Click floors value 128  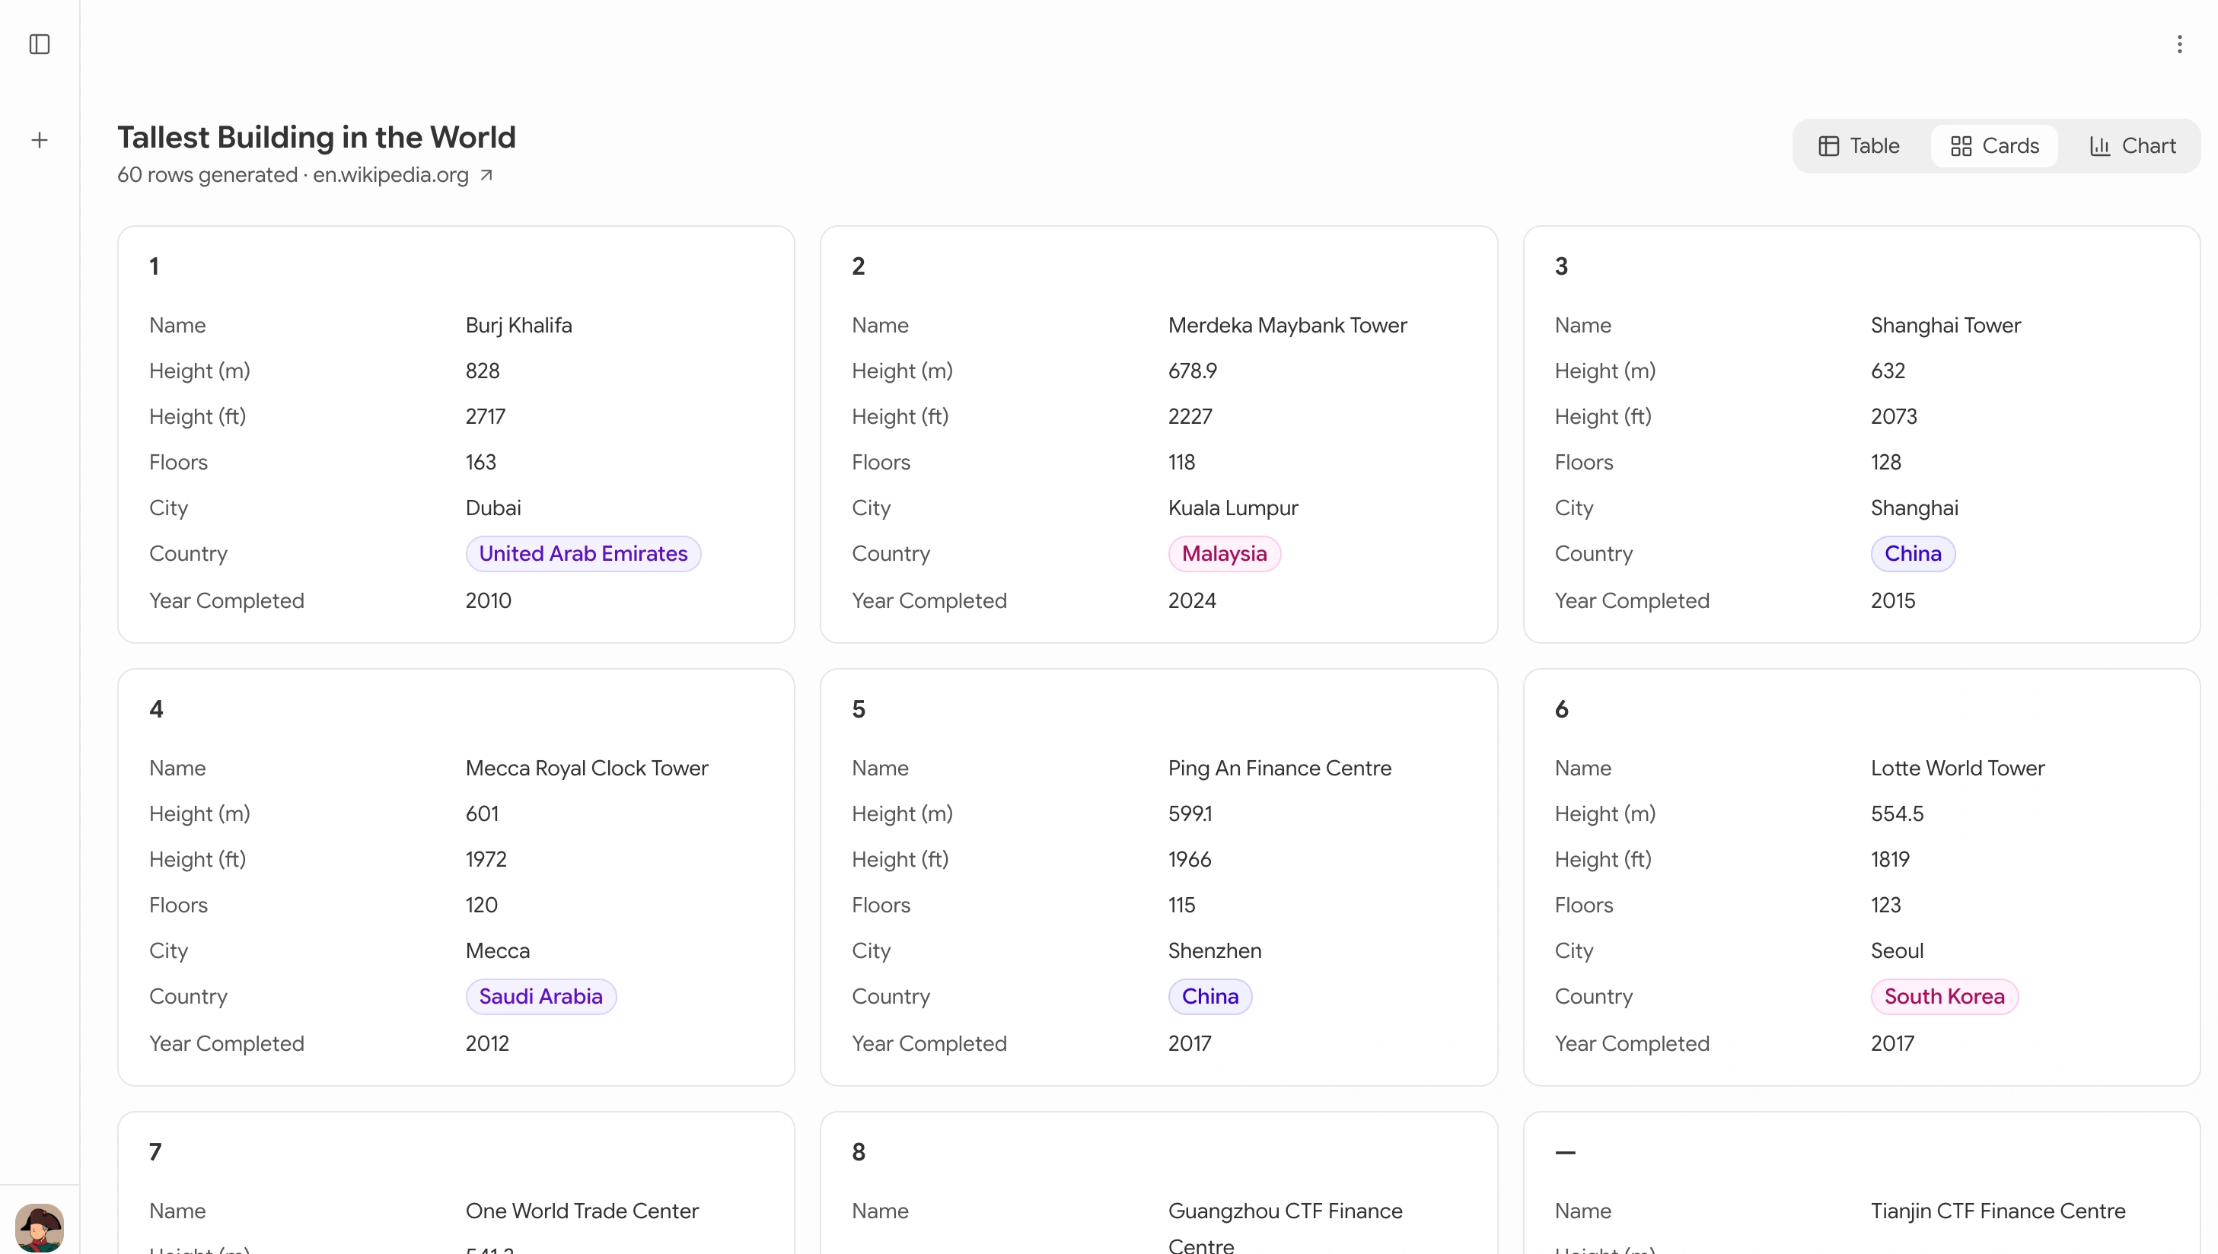click(x=1885, y=463)
